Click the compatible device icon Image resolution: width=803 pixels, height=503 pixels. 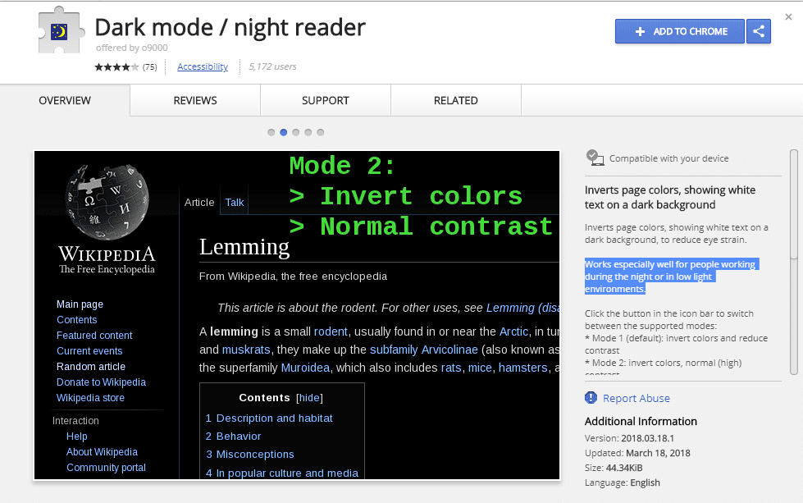595,158
